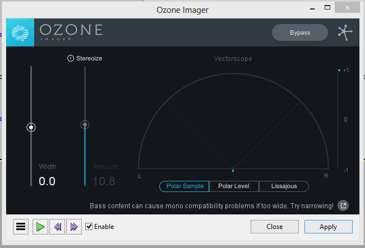
Task: Click the Amount value 10.8 field
Action: click(104, 181)
